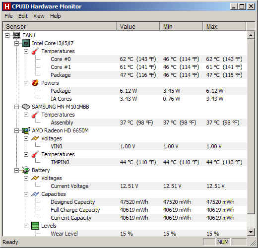Click NUM indicator in status bar
Image resolution: width=258 pixels, height=248 pixels.
pyautogui.click(x=223, y=242)
